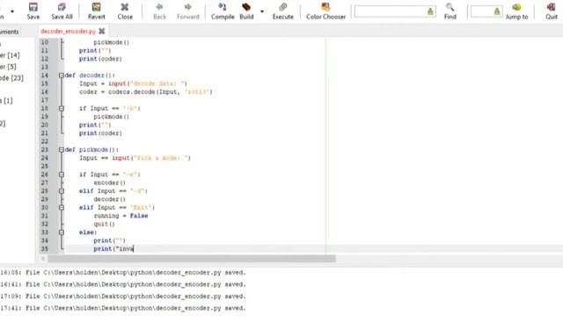Select sidebar symbol entry ending [1]
Screen dimensions: 563x316
pos(6,101)
